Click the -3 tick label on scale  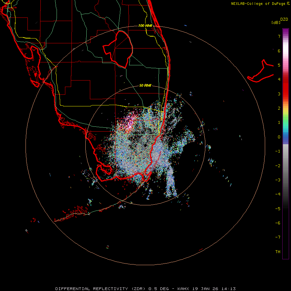[x=278, y=180]
